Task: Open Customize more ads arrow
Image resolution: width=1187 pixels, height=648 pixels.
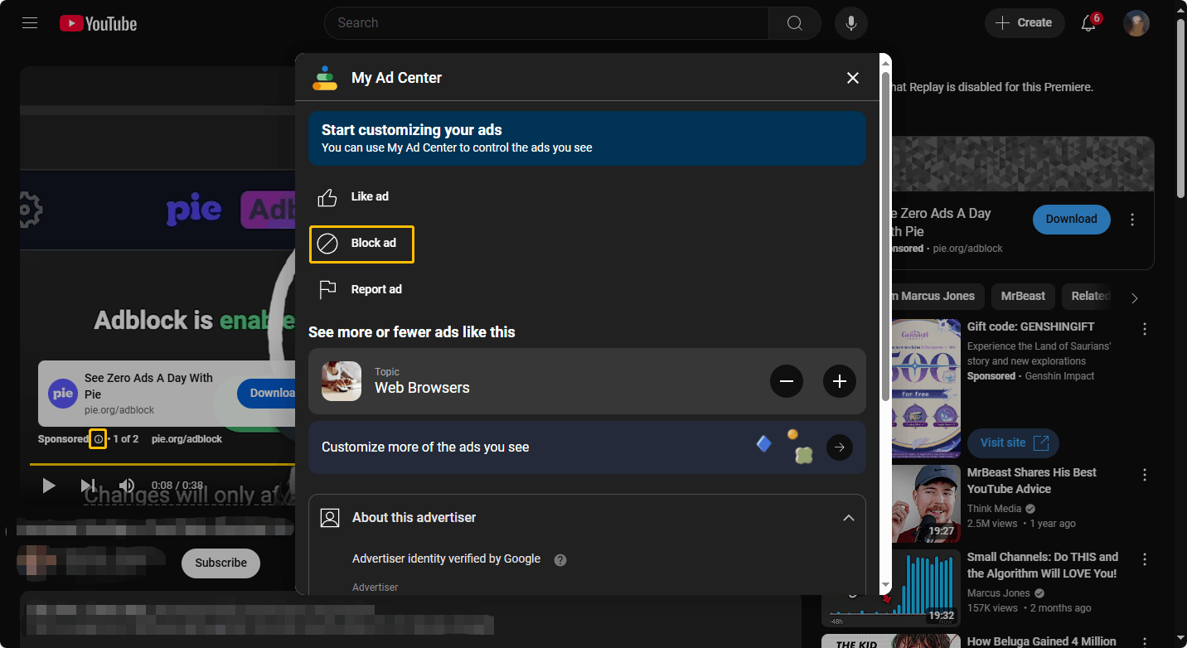Action: (840, 447)
